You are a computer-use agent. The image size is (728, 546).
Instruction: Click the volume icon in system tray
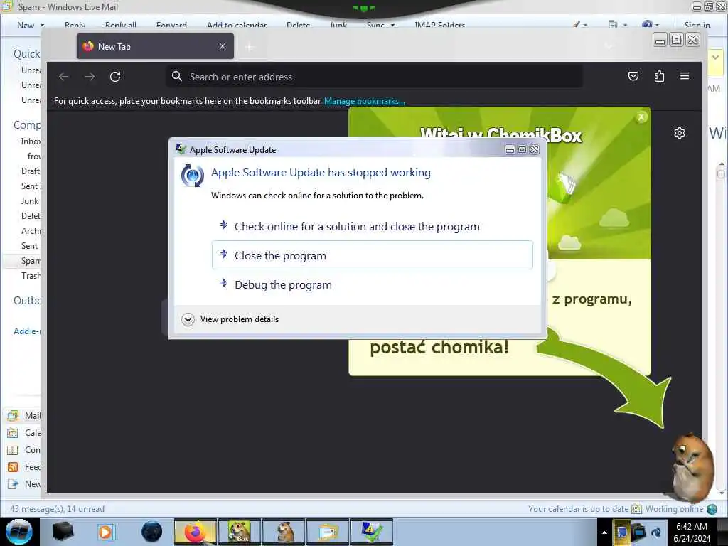coord(656,532)
